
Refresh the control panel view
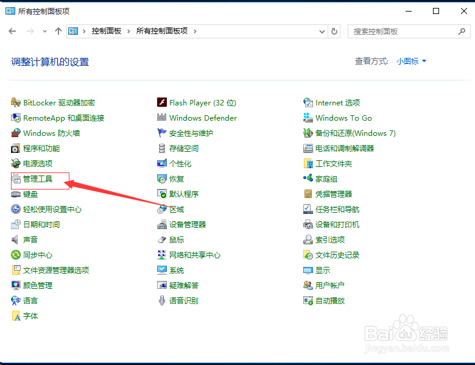[334, 31]
